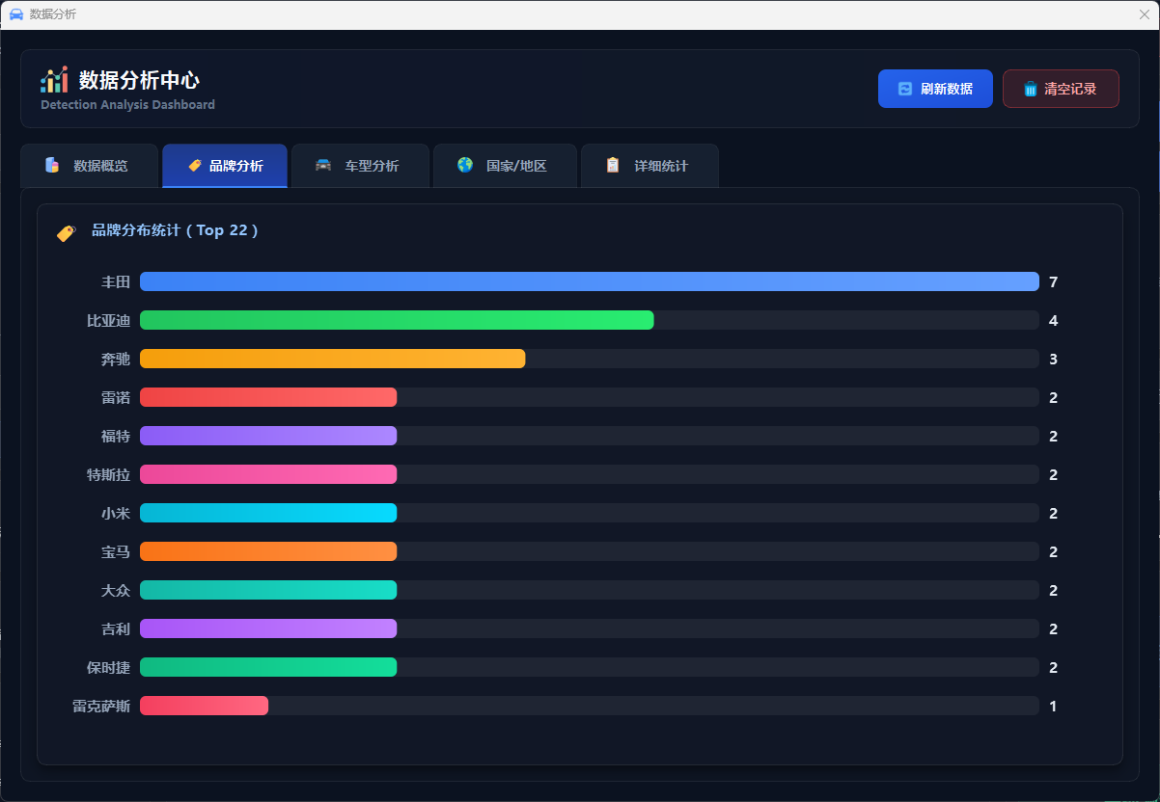Open the 国家/地区 tab
The height and width of the screenshot is (802, 1160).
point(505,166)
